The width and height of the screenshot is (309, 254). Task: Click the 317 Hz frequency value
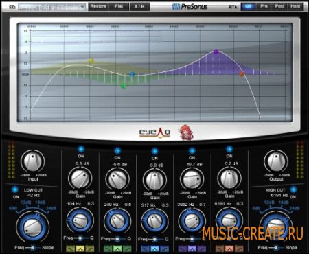pos(148,205)
